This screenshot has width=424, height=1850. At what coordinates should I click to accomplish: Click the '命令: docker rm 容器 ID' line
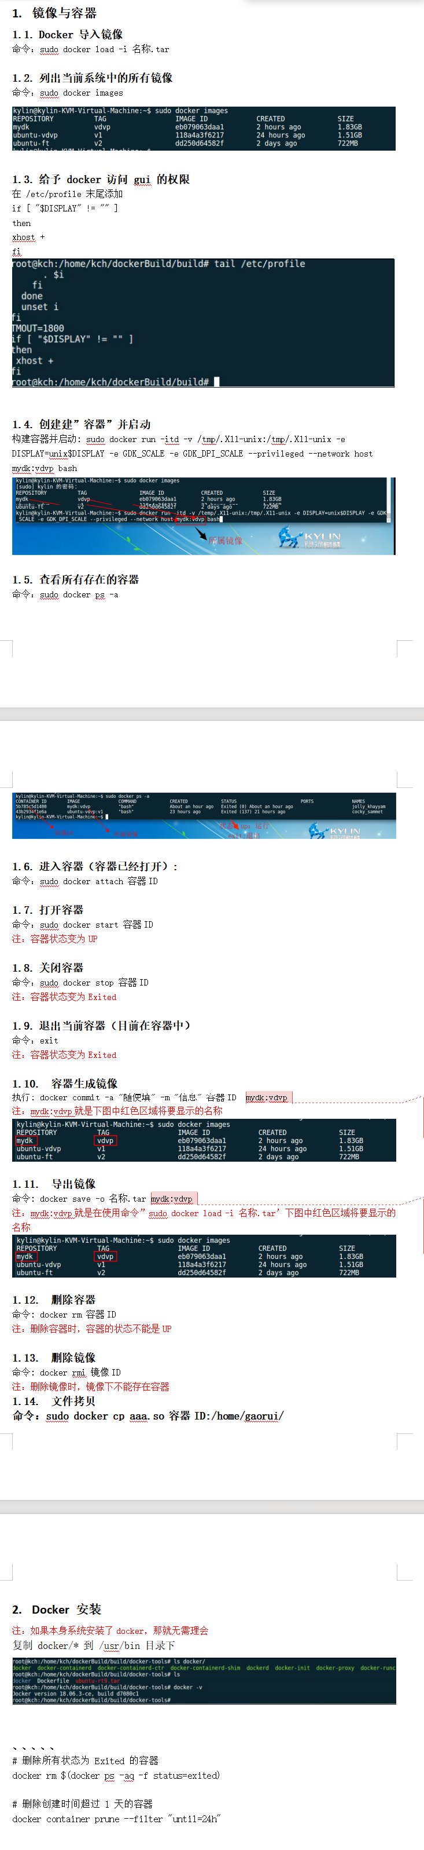pyautogui.click(x=64, y=1315)
